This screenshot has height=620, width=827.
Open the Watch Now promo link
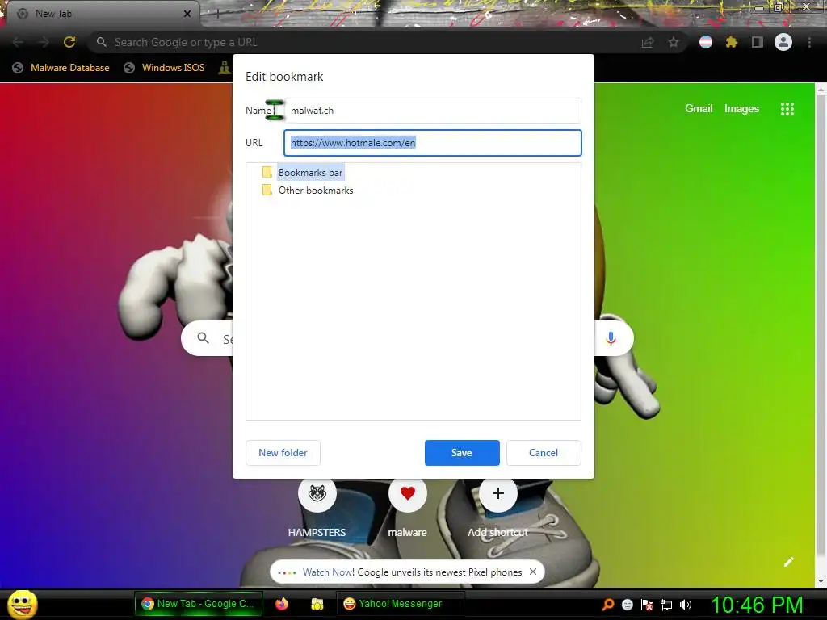pyautogui.click(x=329, y=572)
